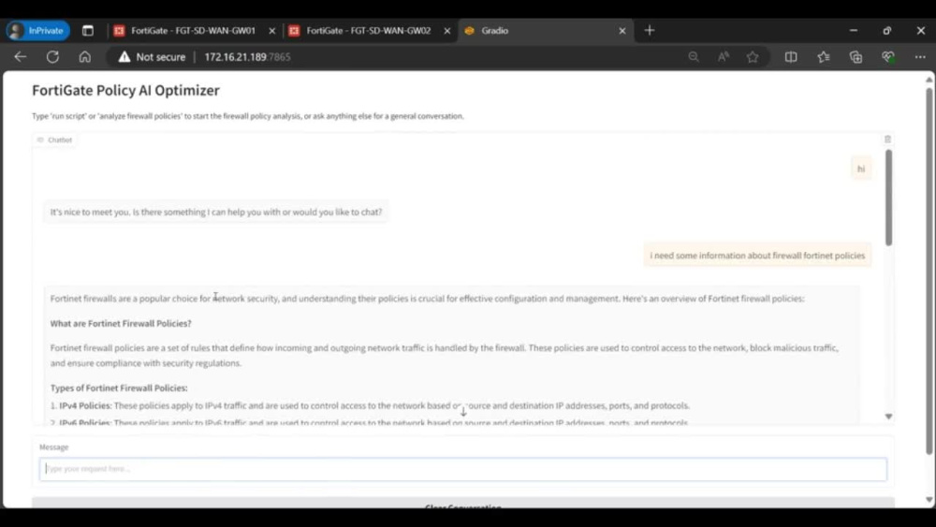Image resolution: width=936 pixels, height=527 pixels.
Task: Open the browser Settings and more menu
Action: click(920, 57)
